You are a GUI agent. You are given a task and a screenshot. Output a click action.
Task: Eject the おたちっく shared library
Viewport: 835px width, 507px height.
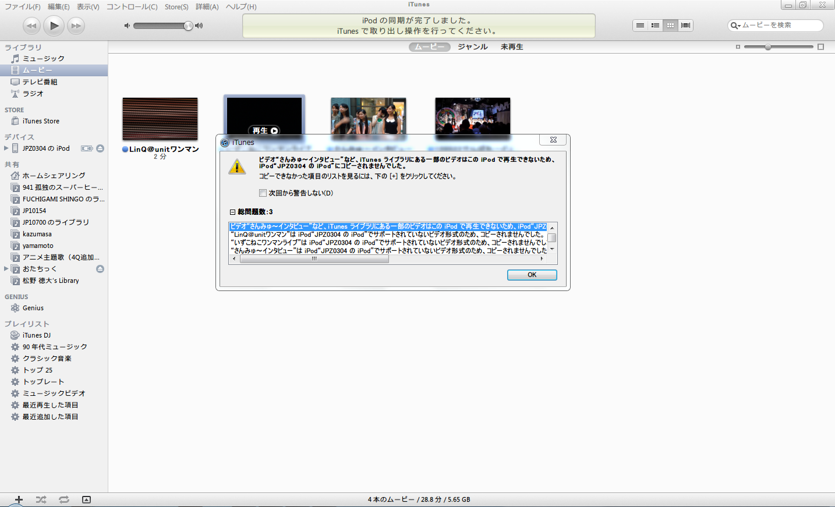[100, 269]
